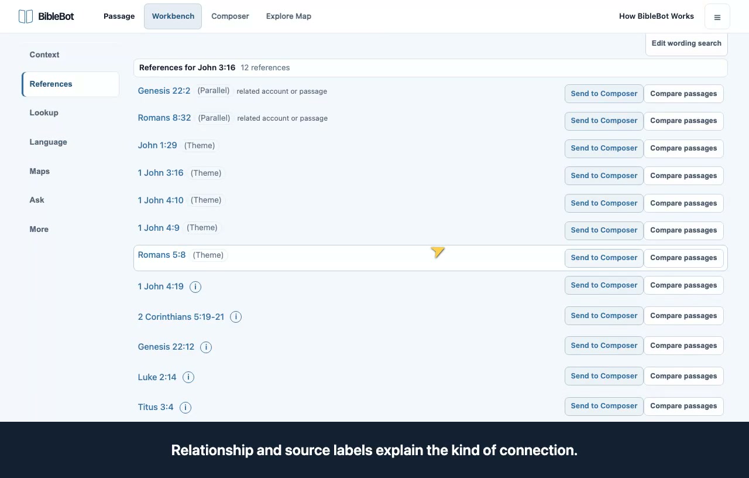Show info icon for Titus 3:4
The width and height of the screenshot is (749, 478).
tap(185, 408)
